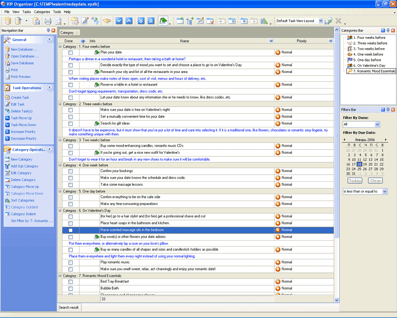Click the New Database toolbar icon
This screenshot has width=397, height=318.
[x=8, y=21]
